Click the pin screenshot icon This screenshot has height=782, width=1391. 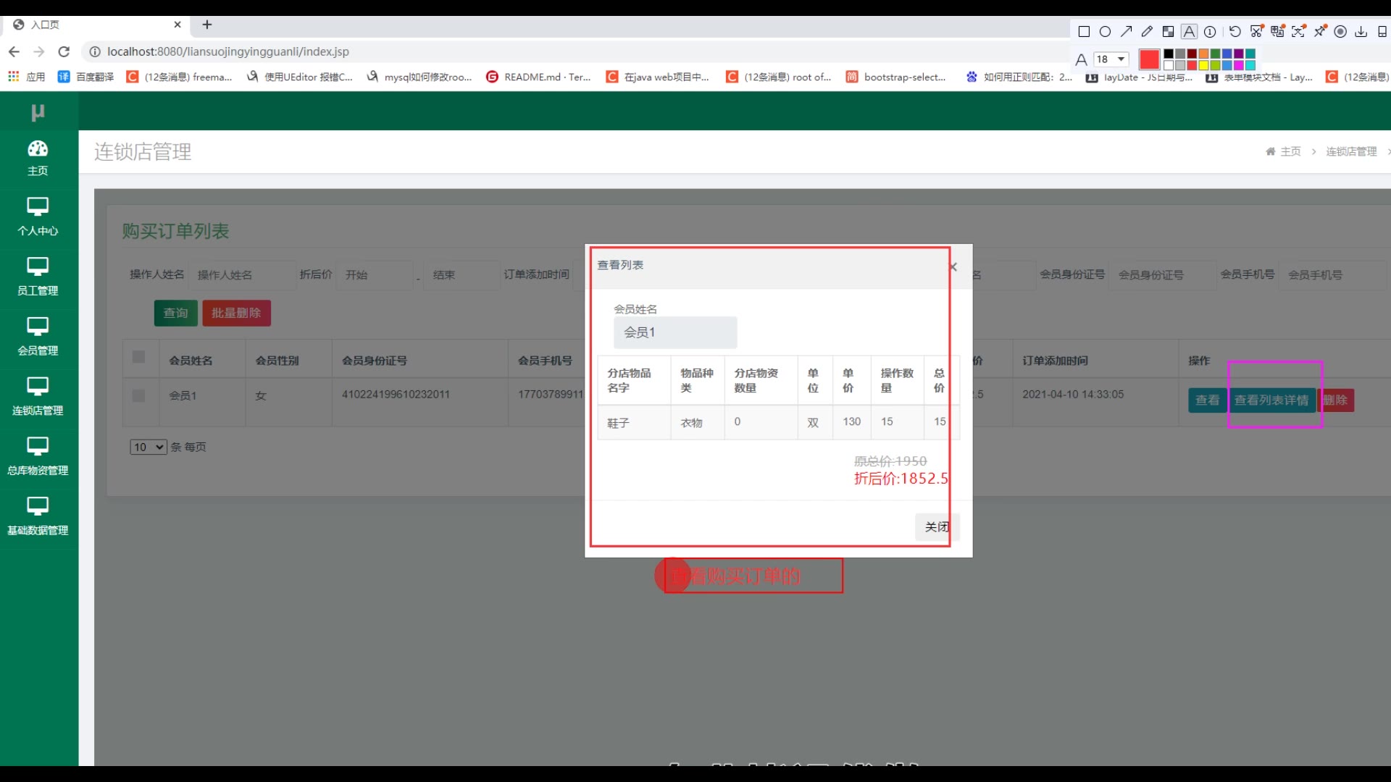click(1320, 32)
